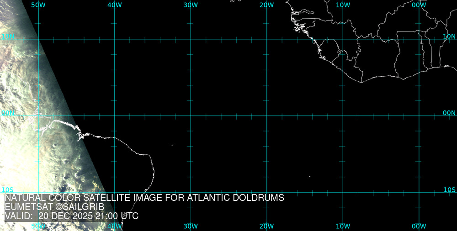Click the grid intersection at 30W and equator
457x231 pixels.
[191, 115]
